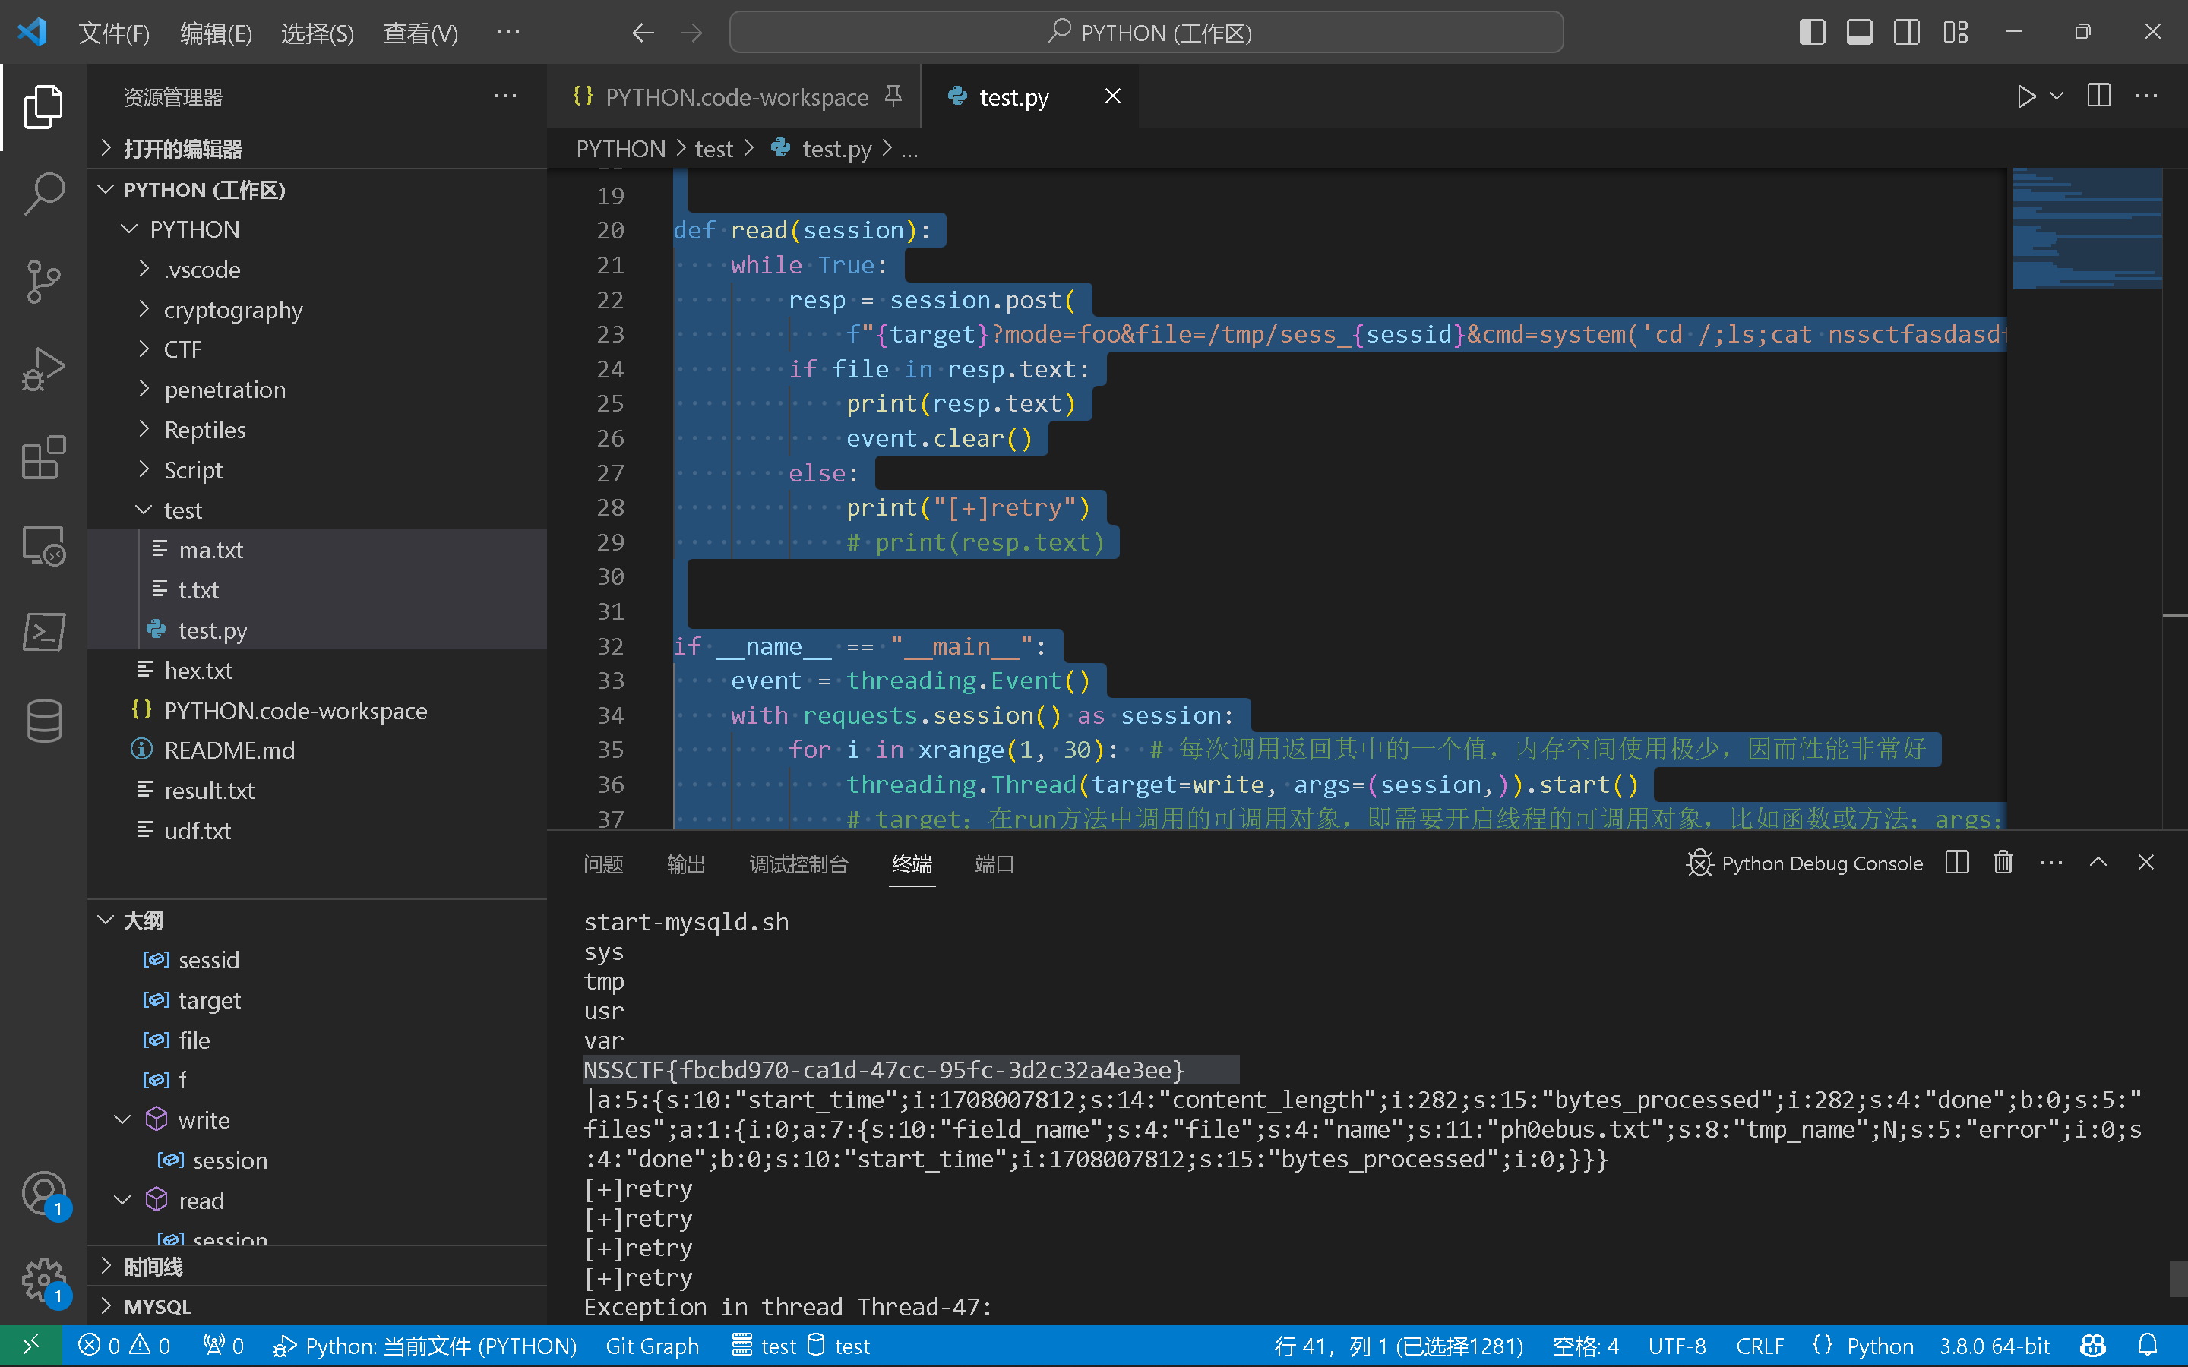Open Source Control view
The image size is (2188, 1367).
(x=43, y=281)
